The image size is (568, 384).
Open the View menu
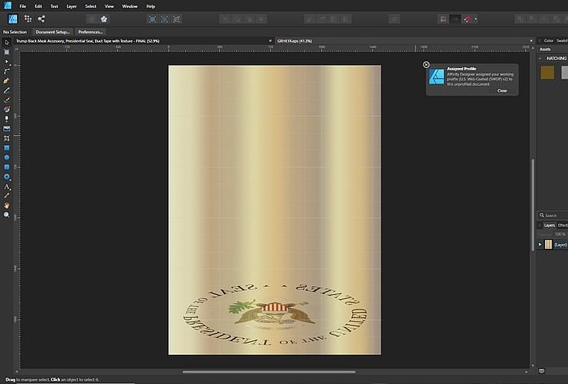109,6
